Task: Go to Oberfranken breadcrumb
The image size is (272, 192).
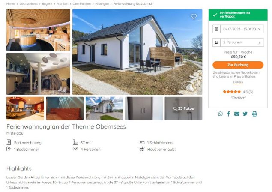Action: [81, 4]
